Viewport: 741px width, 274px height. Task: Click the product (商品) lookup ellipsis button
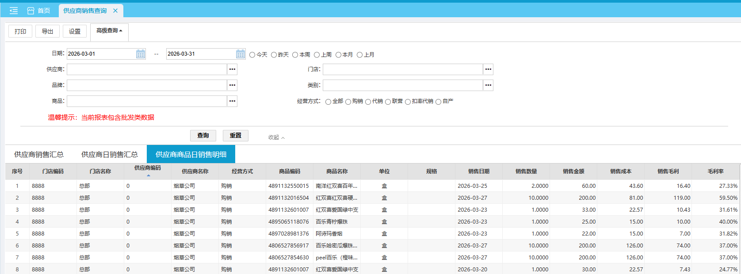point(232,101)
